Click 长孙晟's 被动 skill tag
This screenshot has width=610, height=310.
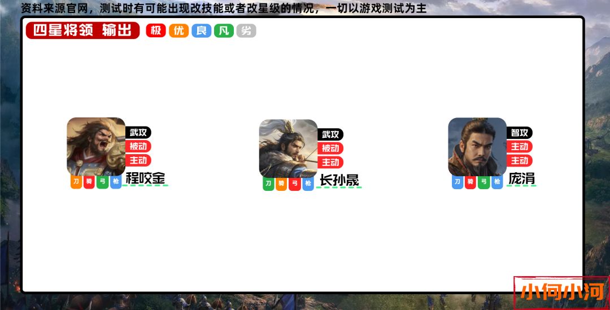pyautogui.click(x=330, y=148)
